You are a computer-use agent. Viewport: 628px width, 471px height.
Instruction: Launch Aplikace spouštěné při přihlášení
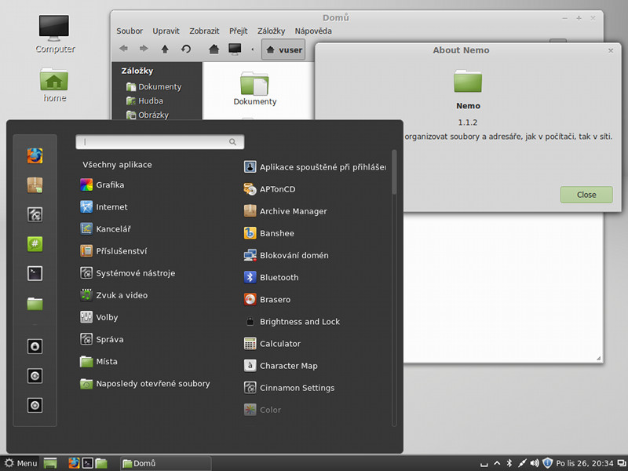pos(315,167)
